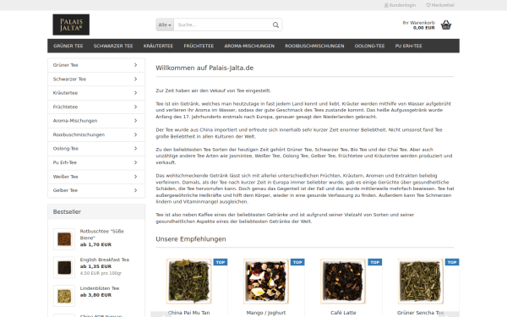Select PU ERH-TEE in navigation bar
Screen dimensions: 507x317
click(x=409, y=46)
